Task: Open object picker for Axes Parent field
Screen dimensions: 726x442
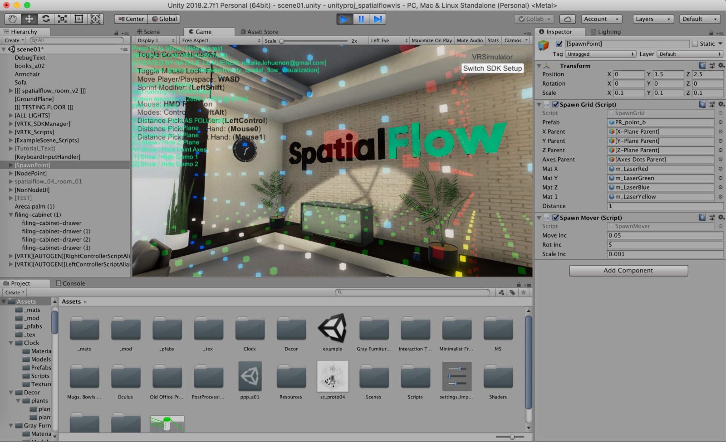Action: click(720, 160)
